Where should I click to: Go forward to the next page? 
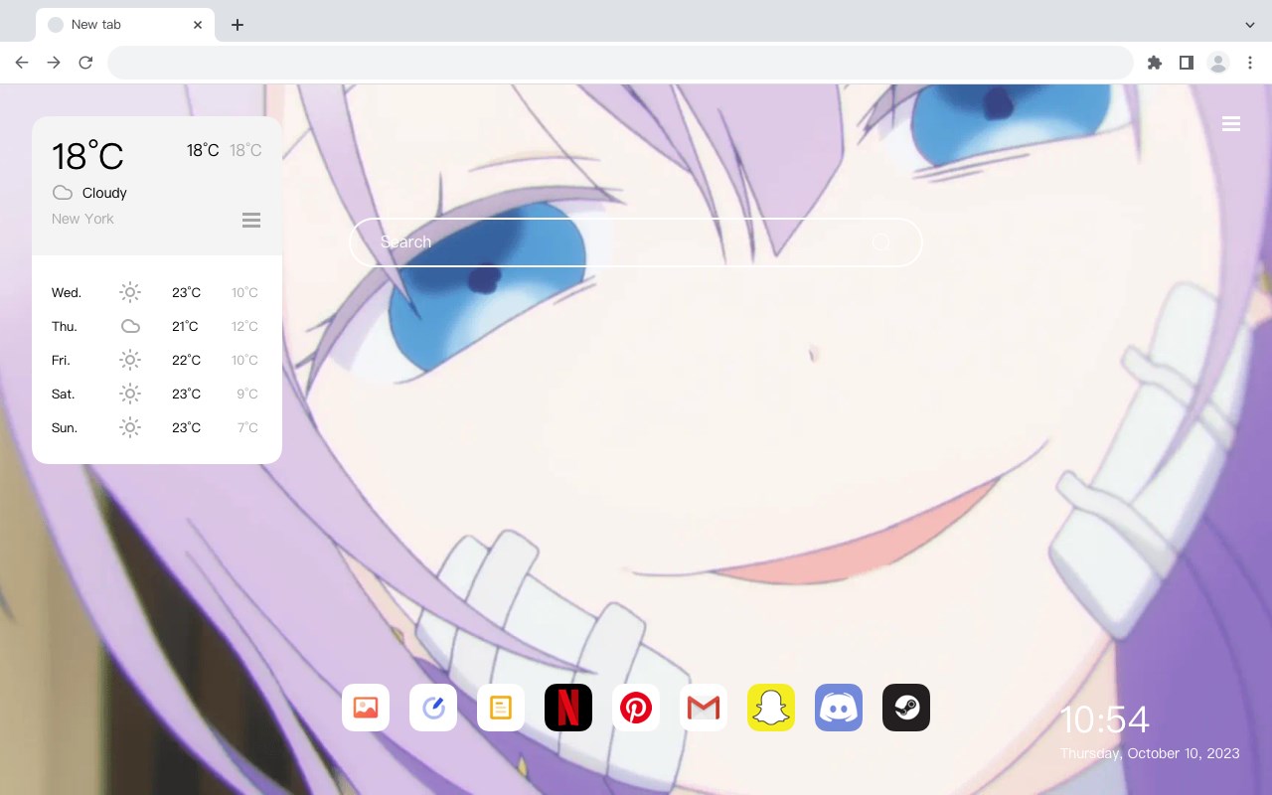click(x=54, y=63)
